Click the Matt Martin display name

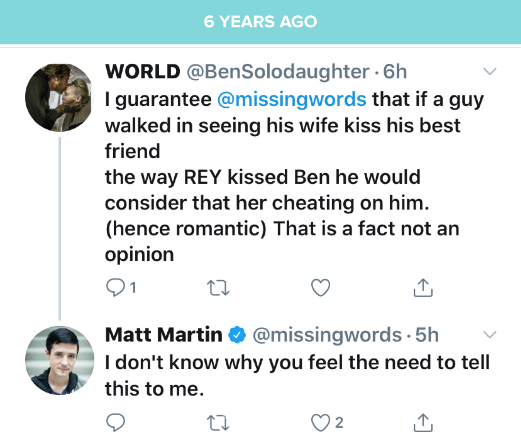(x=164, y=335)
